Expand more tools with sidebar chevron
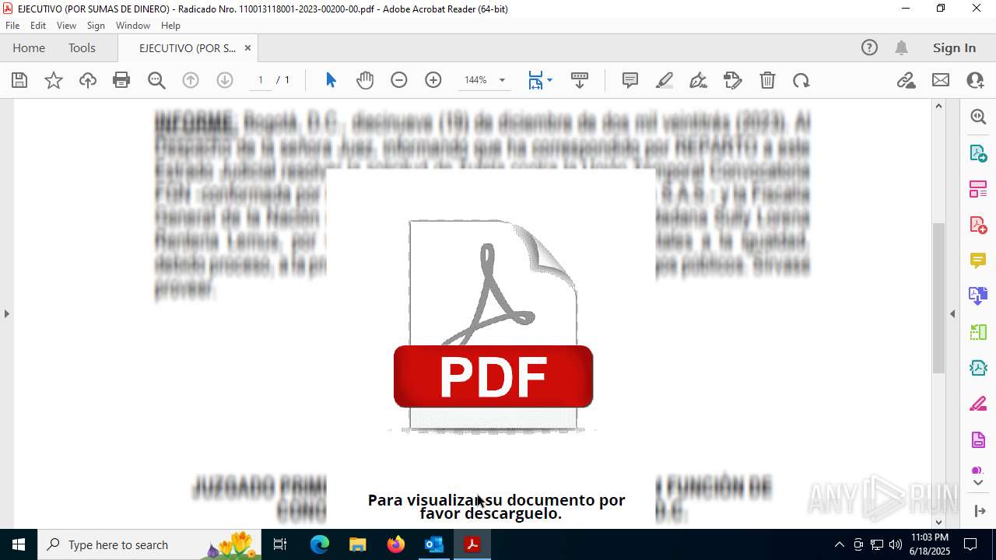 (x=978, y=483)
